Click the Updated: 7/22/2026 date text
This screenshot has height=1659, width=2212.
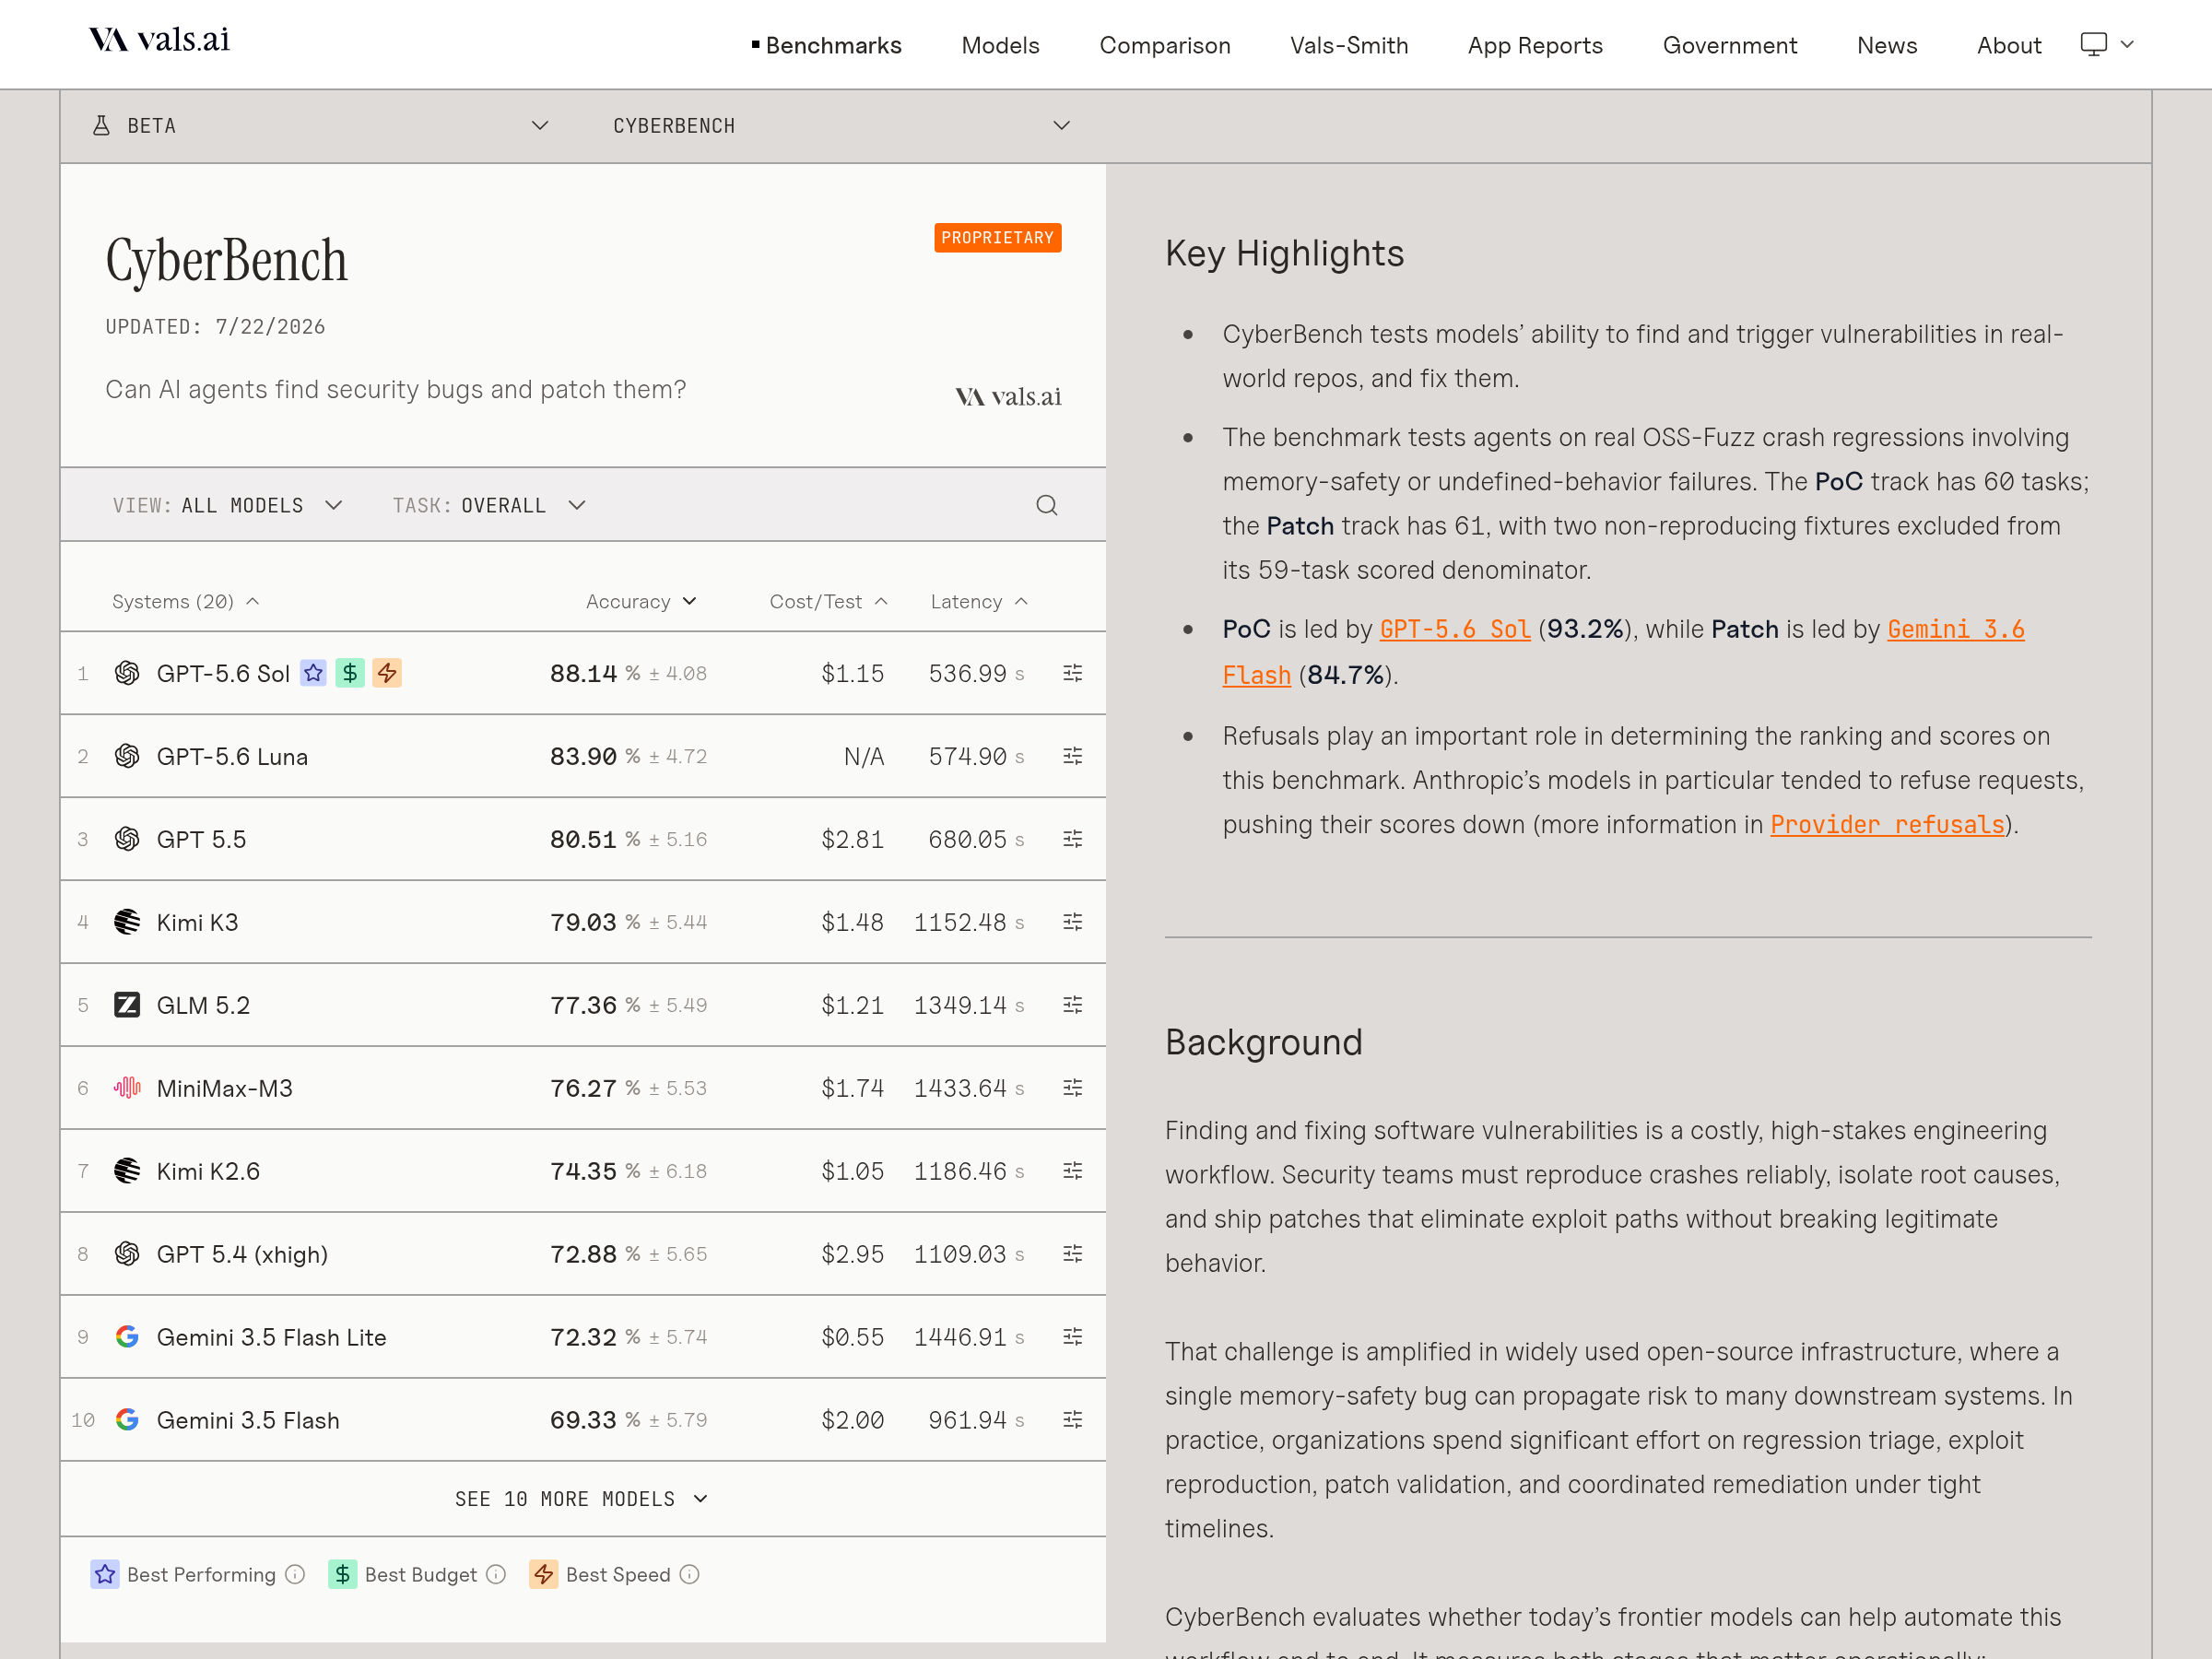(215, 327)
